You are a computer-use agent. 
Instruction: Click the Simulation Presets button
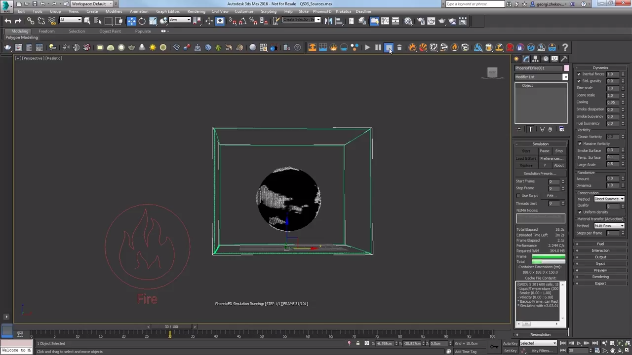point(540,174)
